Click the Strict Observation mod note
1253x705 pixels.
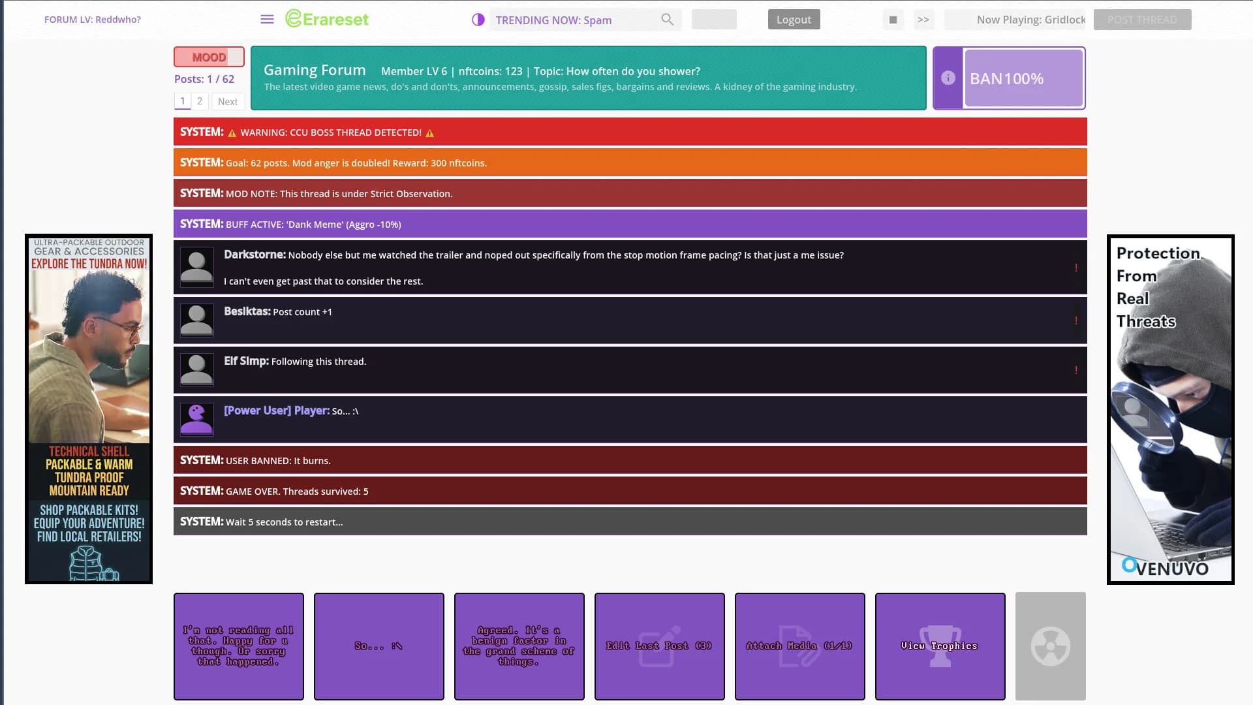click(x=630, y=193)
